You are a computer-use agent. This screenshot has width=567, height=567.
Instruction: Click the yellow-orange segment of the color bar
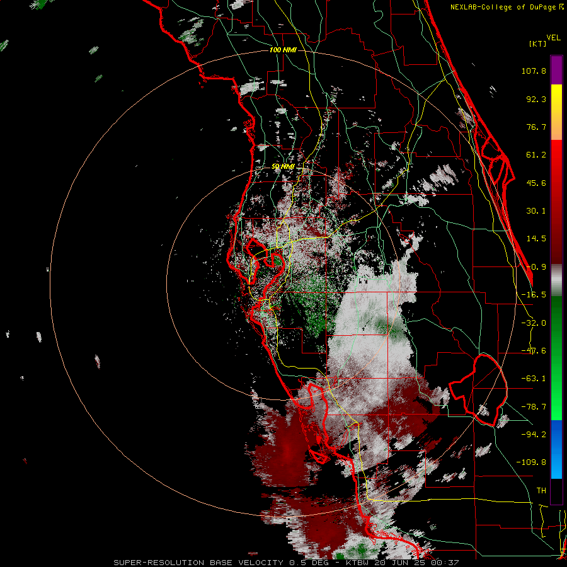[556, 112]
